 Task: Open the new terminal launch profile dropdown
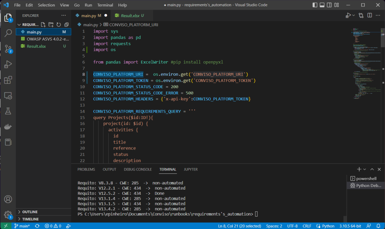(x=365, y=169)
